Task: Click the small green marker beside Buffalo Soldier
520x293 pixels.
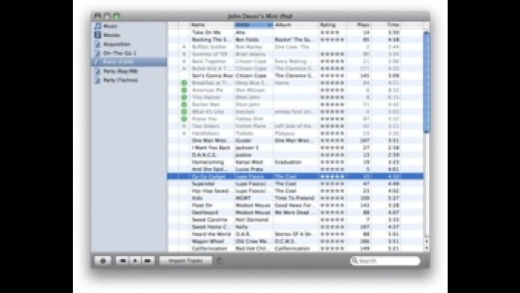Action: 184,47
